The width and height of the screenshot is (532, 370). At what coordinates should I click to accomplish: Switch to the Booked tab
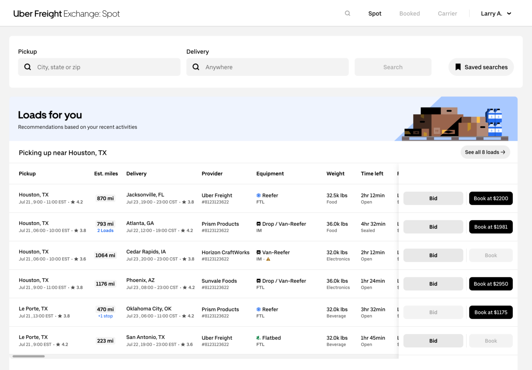409,14
